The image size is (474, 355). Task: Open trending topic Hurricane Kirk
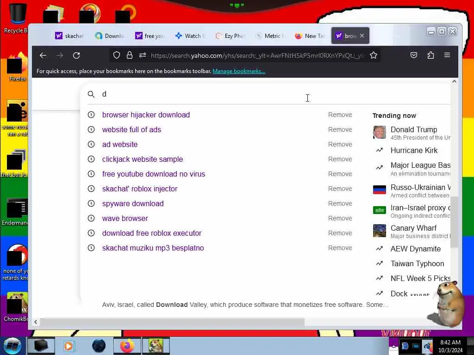pyautogui.click(x=414, y=150)
